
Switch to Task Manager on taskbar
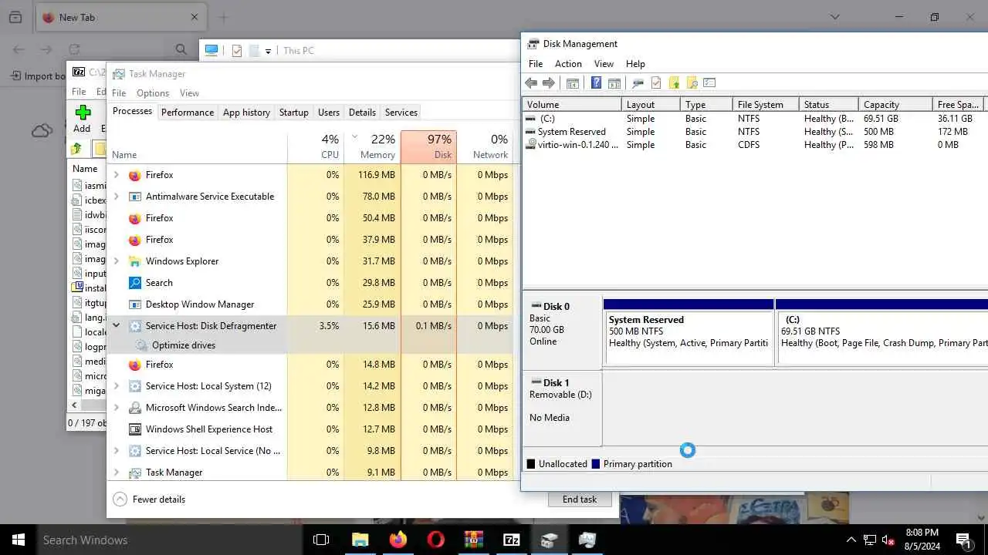(x=587, y=540)
